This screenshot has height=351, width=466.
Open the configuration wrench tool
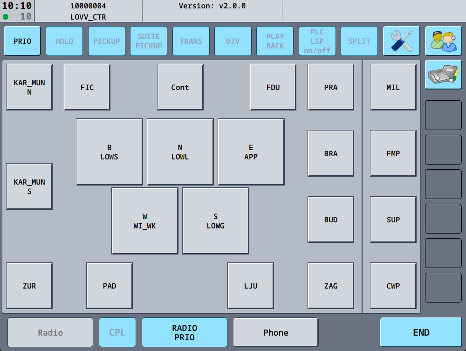point(401,41)
